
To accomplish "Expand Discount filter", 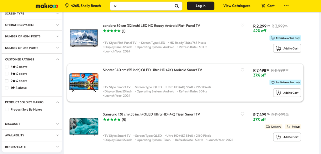I will tap(32, 124).
